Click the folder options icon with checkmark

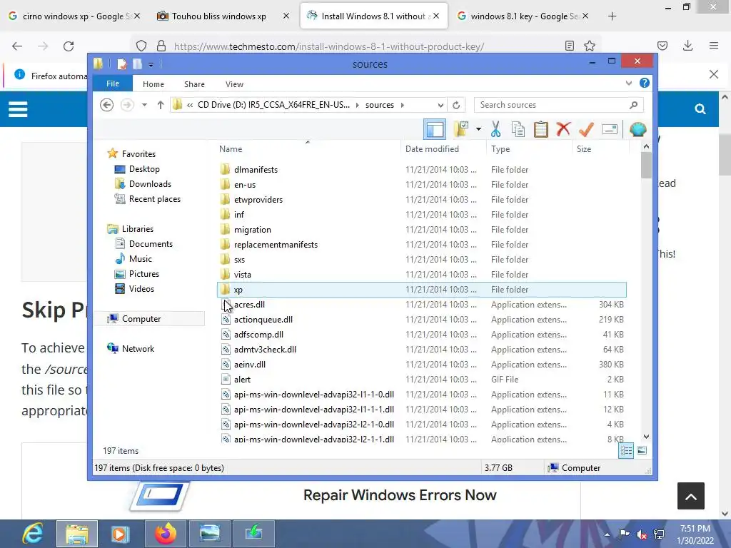pos(461,129)
